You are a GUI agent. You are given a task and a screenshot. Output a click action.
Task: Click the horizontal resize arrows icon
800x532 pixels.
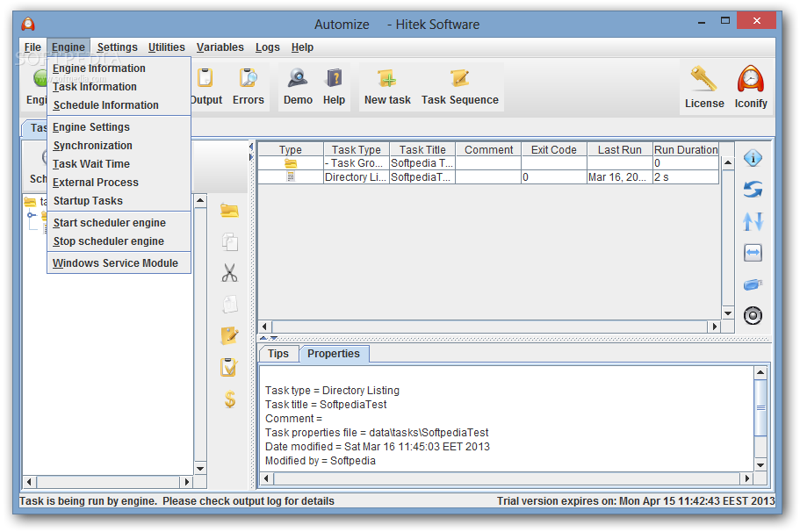(x=753, y=253)
